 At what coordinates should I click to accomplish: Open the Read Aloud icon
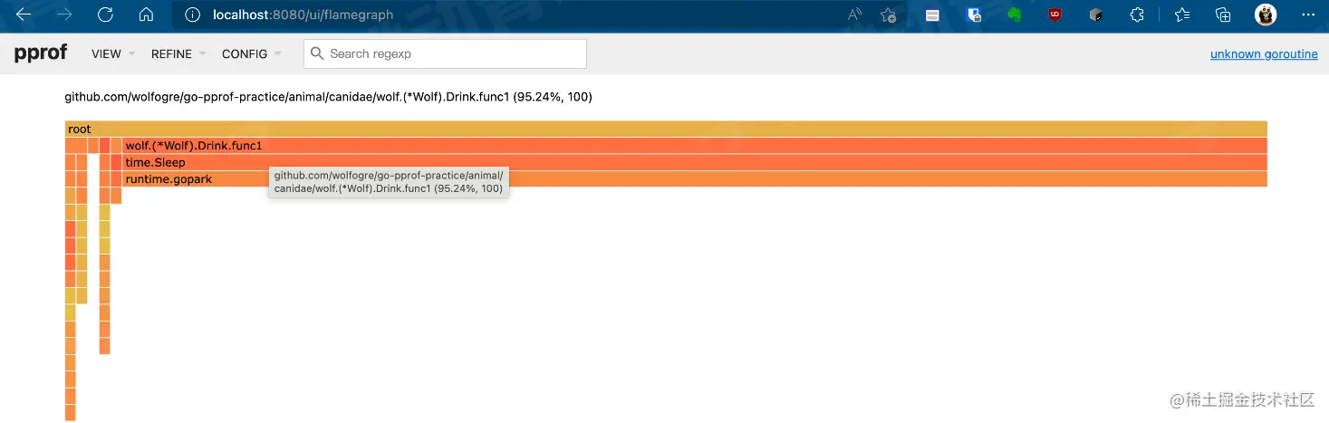pyautogui.click(x=854, y=14)
